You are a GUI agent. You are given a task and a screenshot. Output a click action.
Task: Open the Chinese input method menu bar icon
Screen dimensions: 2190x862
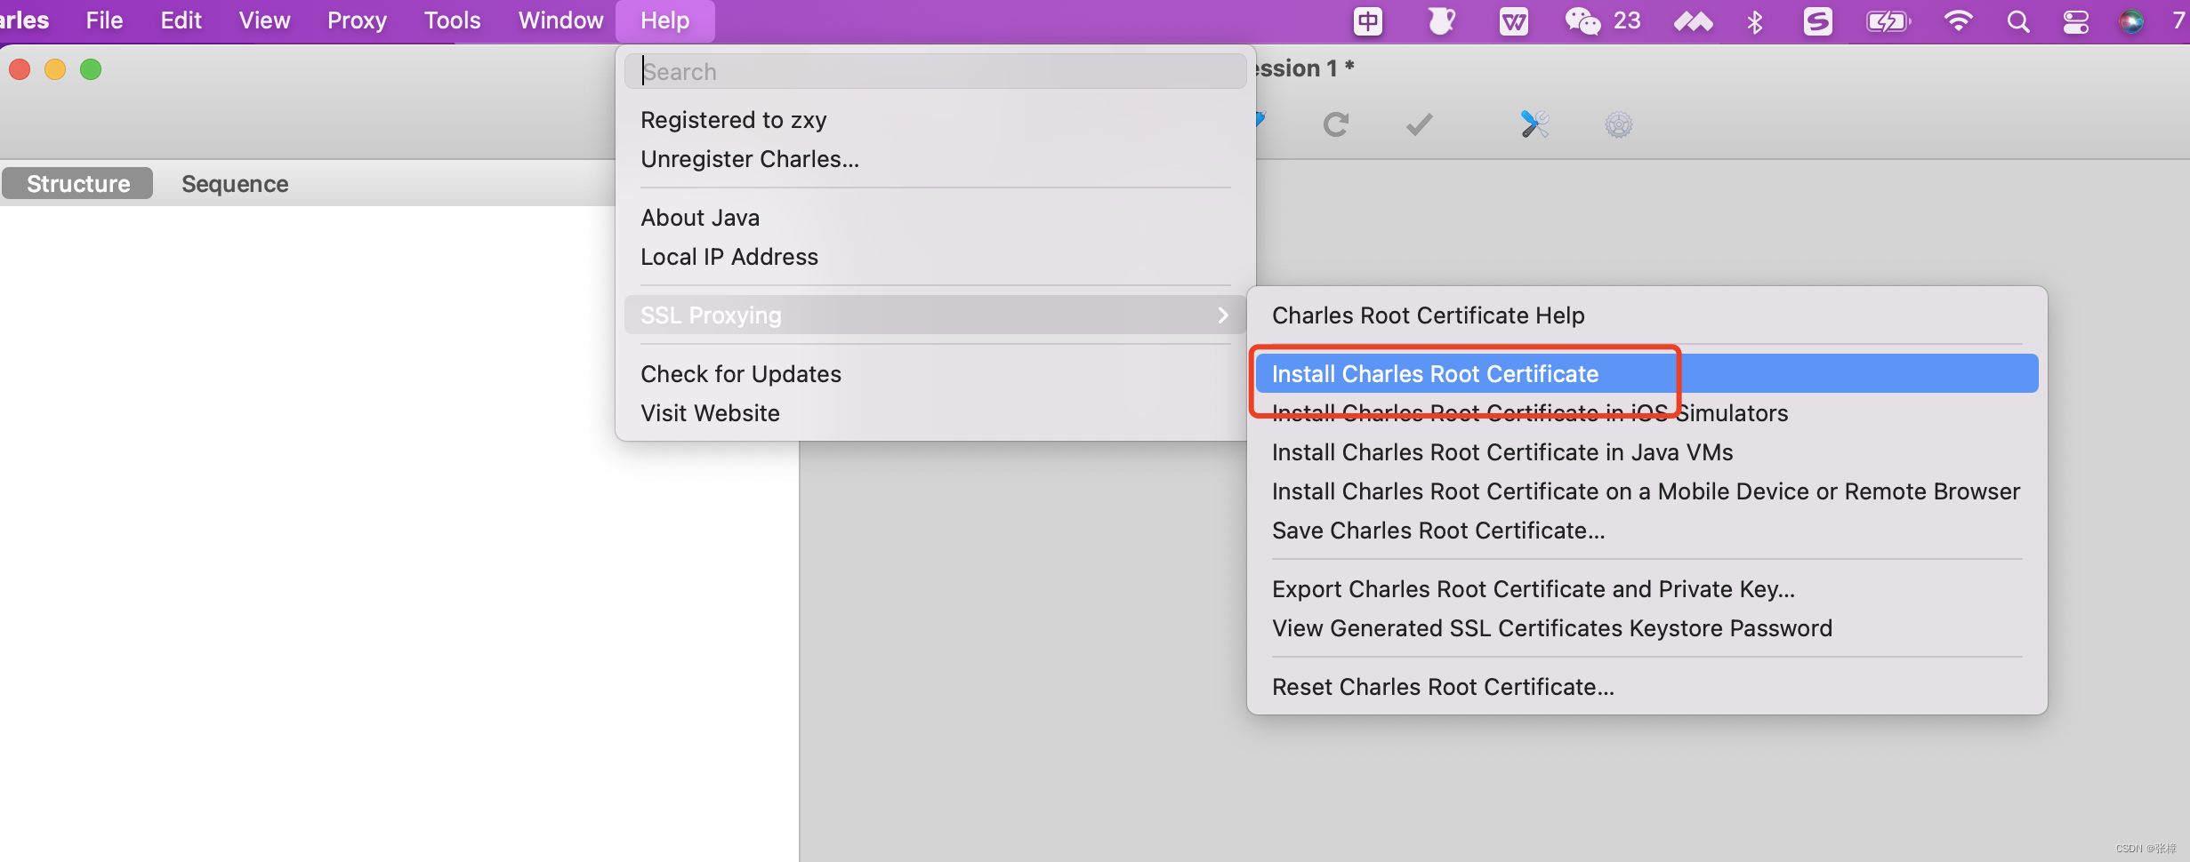pos(1368,20)
